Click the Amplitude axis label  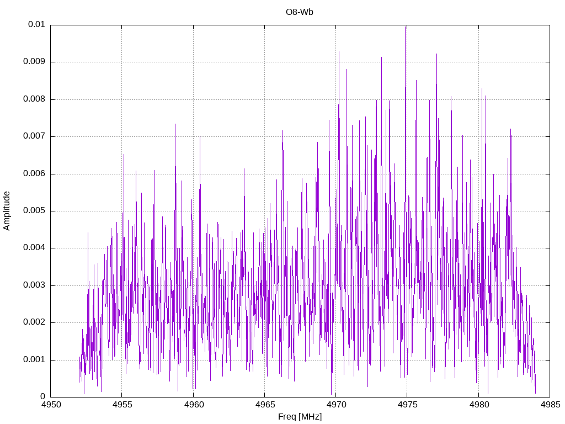pyautogui.click(x=7, y=211)
